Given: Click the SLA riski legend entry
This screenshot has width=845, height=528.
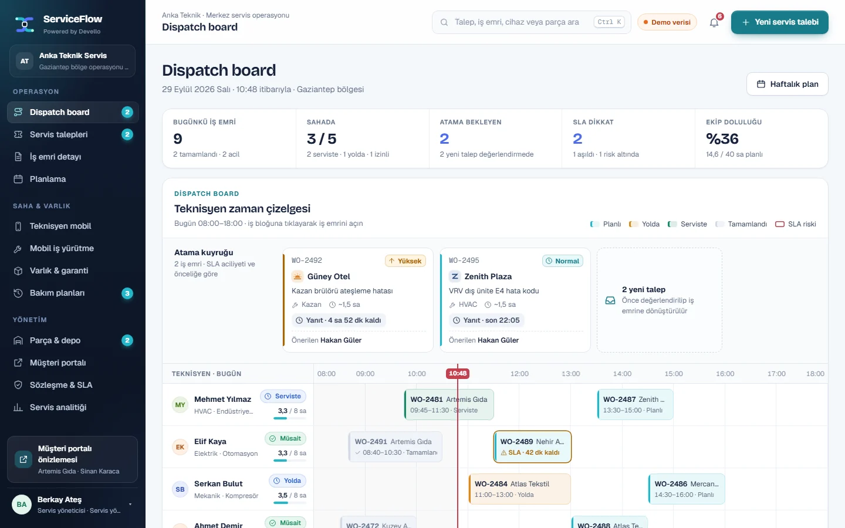Looking at the screenshot, I should pos(796,224).
